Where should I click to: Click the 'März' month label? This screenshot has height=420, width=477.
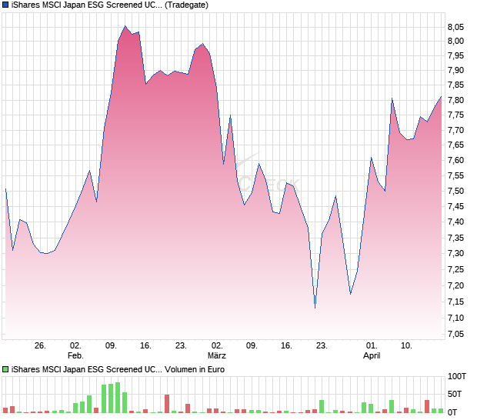[x=217, y=355]
